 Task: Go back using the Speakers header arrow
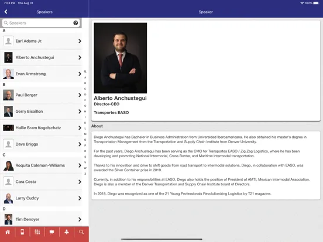6,12
